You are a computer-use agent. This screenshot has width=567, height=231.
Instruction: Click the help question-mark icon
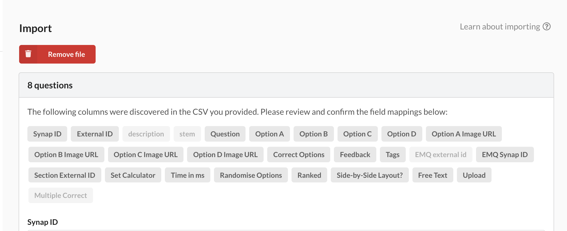click(x=547, y=27)
